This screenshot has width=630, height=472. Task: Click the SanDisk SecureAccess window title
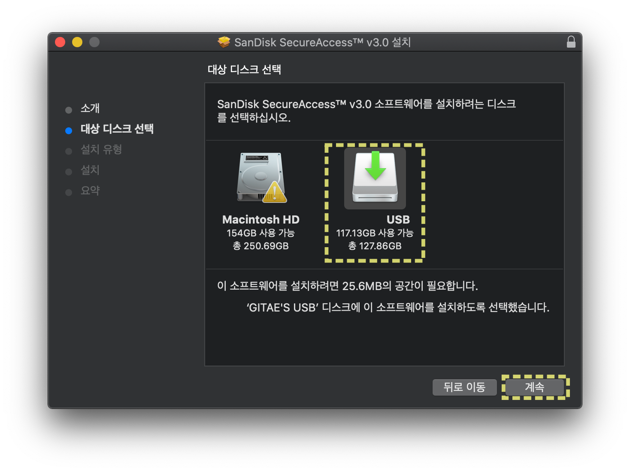pos(322,42)
